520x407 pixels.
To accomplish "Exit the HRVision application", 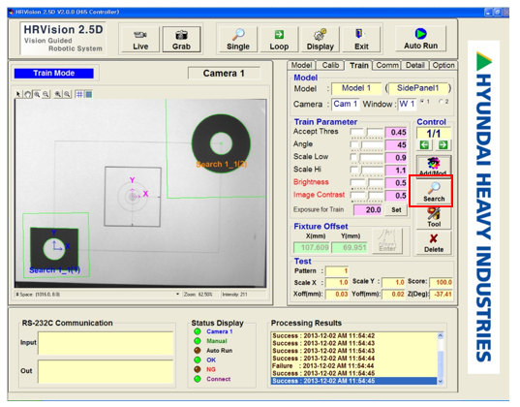I will coord(361,40).
